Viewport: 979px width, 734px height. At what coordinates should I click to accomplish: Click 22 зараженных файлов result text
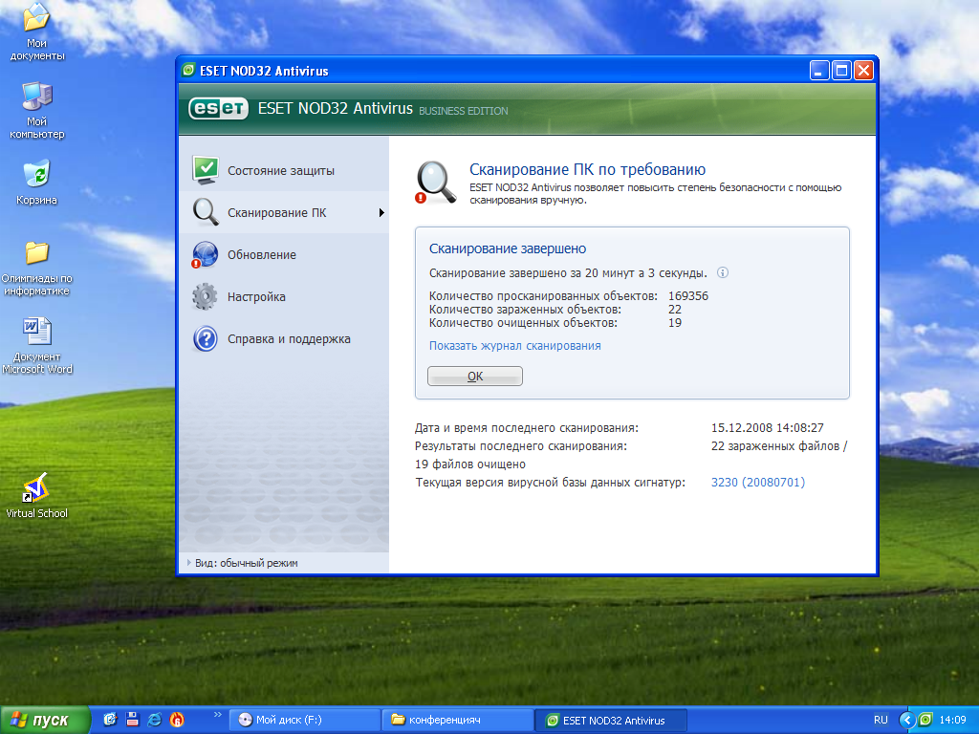[x=779, y=446]
